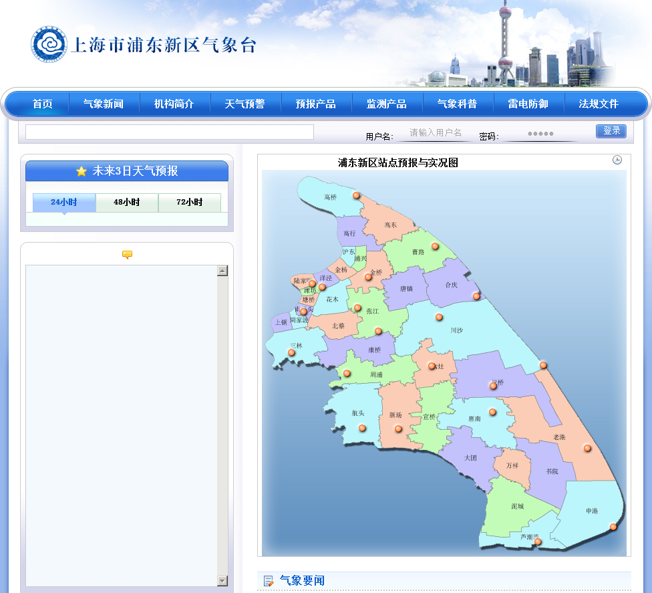The width and height of the screenshot is (652, 593).
Task: Click the 万祥 district on the map
Action: point(512,465)
